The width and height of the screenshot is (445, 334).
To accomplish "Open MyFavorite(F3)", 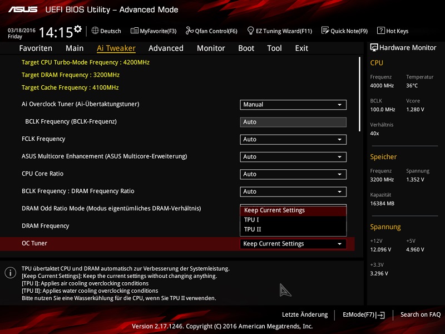I will [154, 31].
